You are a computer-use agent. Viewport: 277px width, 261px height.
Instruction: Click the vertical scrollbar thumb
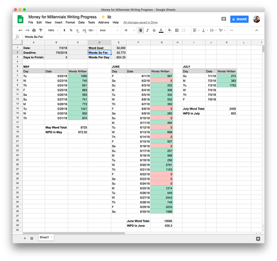tap(263, 49)
